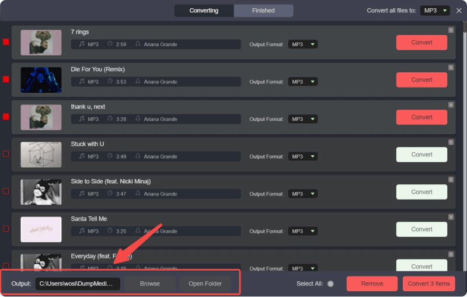Remove Everyday row using its X icon

click(451, 254)
